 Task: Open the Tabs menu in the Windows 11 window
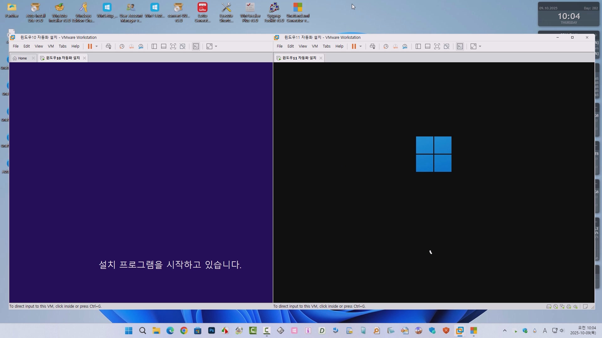(326, 46)
